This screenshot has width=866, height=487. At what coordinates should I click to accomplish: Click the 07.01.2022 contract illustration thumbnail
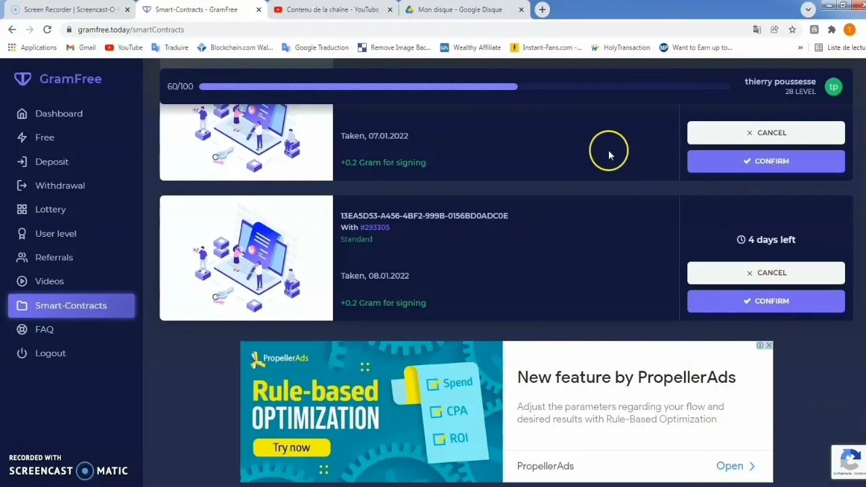[x=246, y=142]
